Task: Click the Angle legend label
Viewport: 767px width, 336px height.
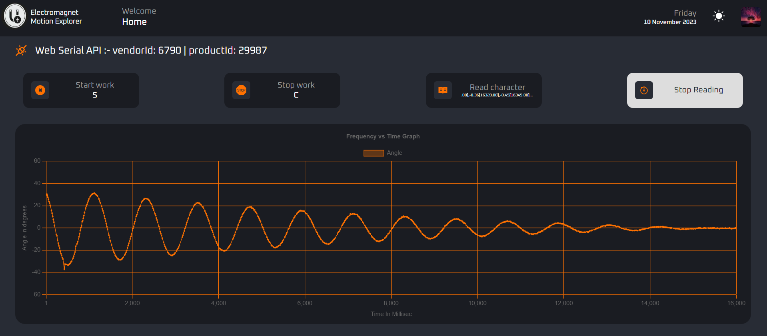Action: pos(394,153)
